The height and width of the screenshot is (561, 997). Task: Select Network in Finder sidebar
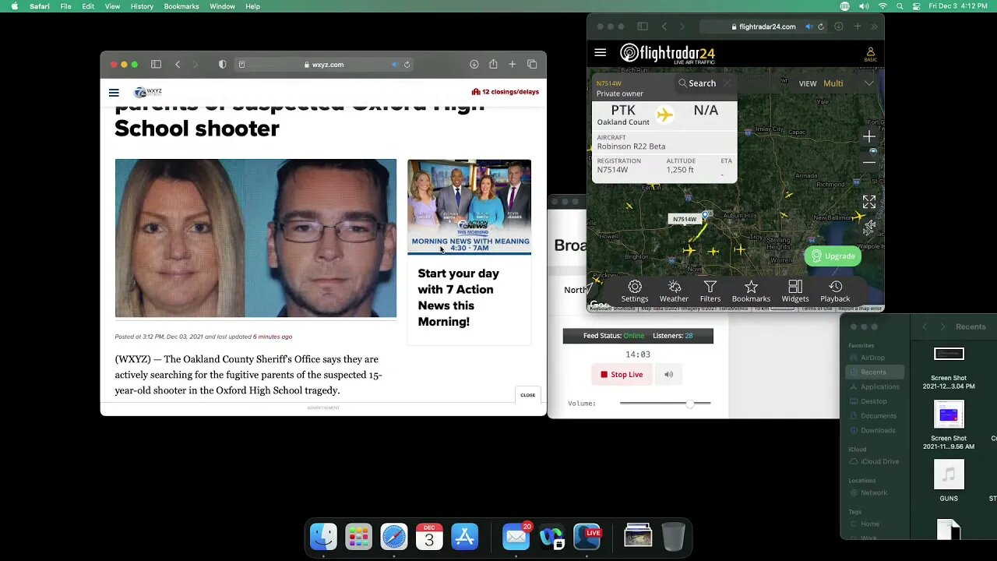[873, 492]
